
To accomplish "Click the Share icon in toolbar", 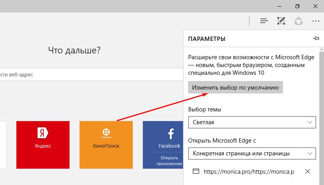I will [299, 21].
